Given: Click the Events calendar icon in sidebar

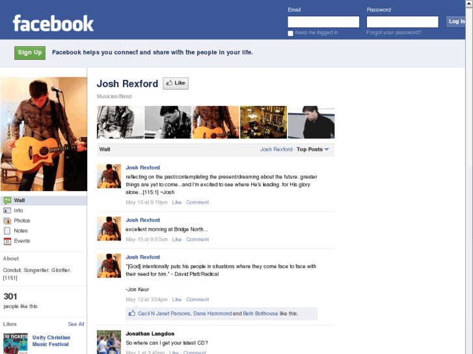Looking at the screenshot, I should [7, 241].
